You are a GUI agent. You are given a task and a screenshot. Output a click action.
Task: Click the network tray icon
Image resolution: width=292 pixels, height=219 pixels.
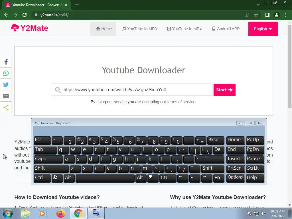click(256, 214)
